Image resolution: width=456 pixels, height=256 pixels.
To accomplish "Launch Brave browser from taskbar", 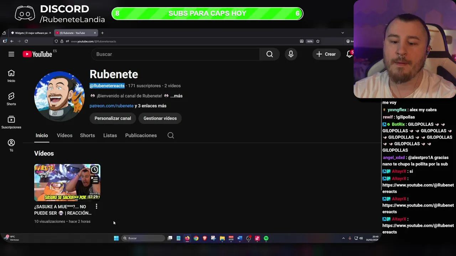I will point(204,238).
